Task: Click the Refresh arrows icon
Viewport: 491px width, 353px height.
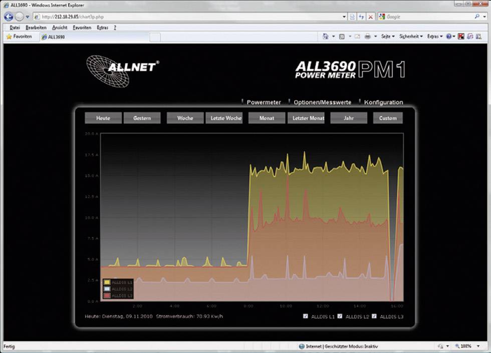Action: coord(361,17)
